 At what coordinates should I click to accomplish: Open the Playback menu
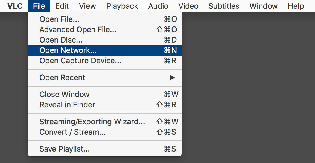point(122,6)
